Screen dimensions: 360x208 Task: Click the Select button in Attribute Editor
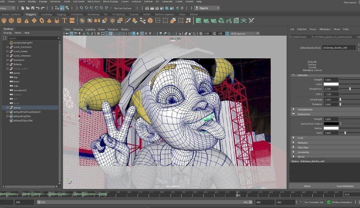click(x=307, y=186)
